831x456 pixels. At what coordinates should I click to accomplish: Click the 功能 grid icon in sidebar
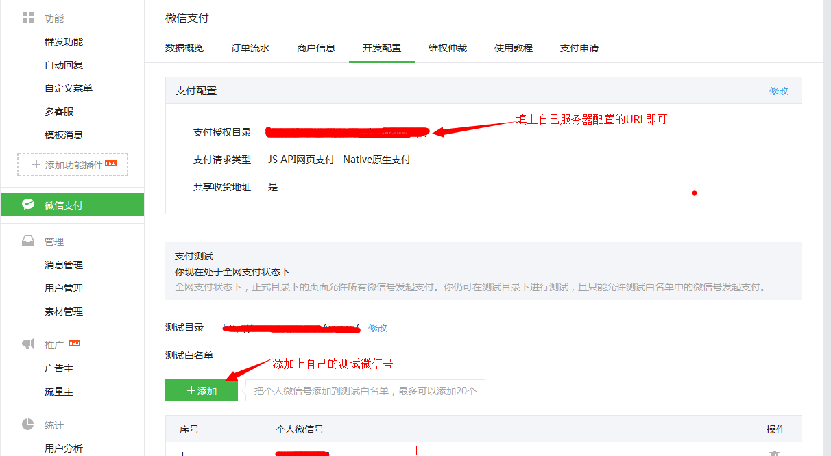pyautogui.click(x=28, y=17)
